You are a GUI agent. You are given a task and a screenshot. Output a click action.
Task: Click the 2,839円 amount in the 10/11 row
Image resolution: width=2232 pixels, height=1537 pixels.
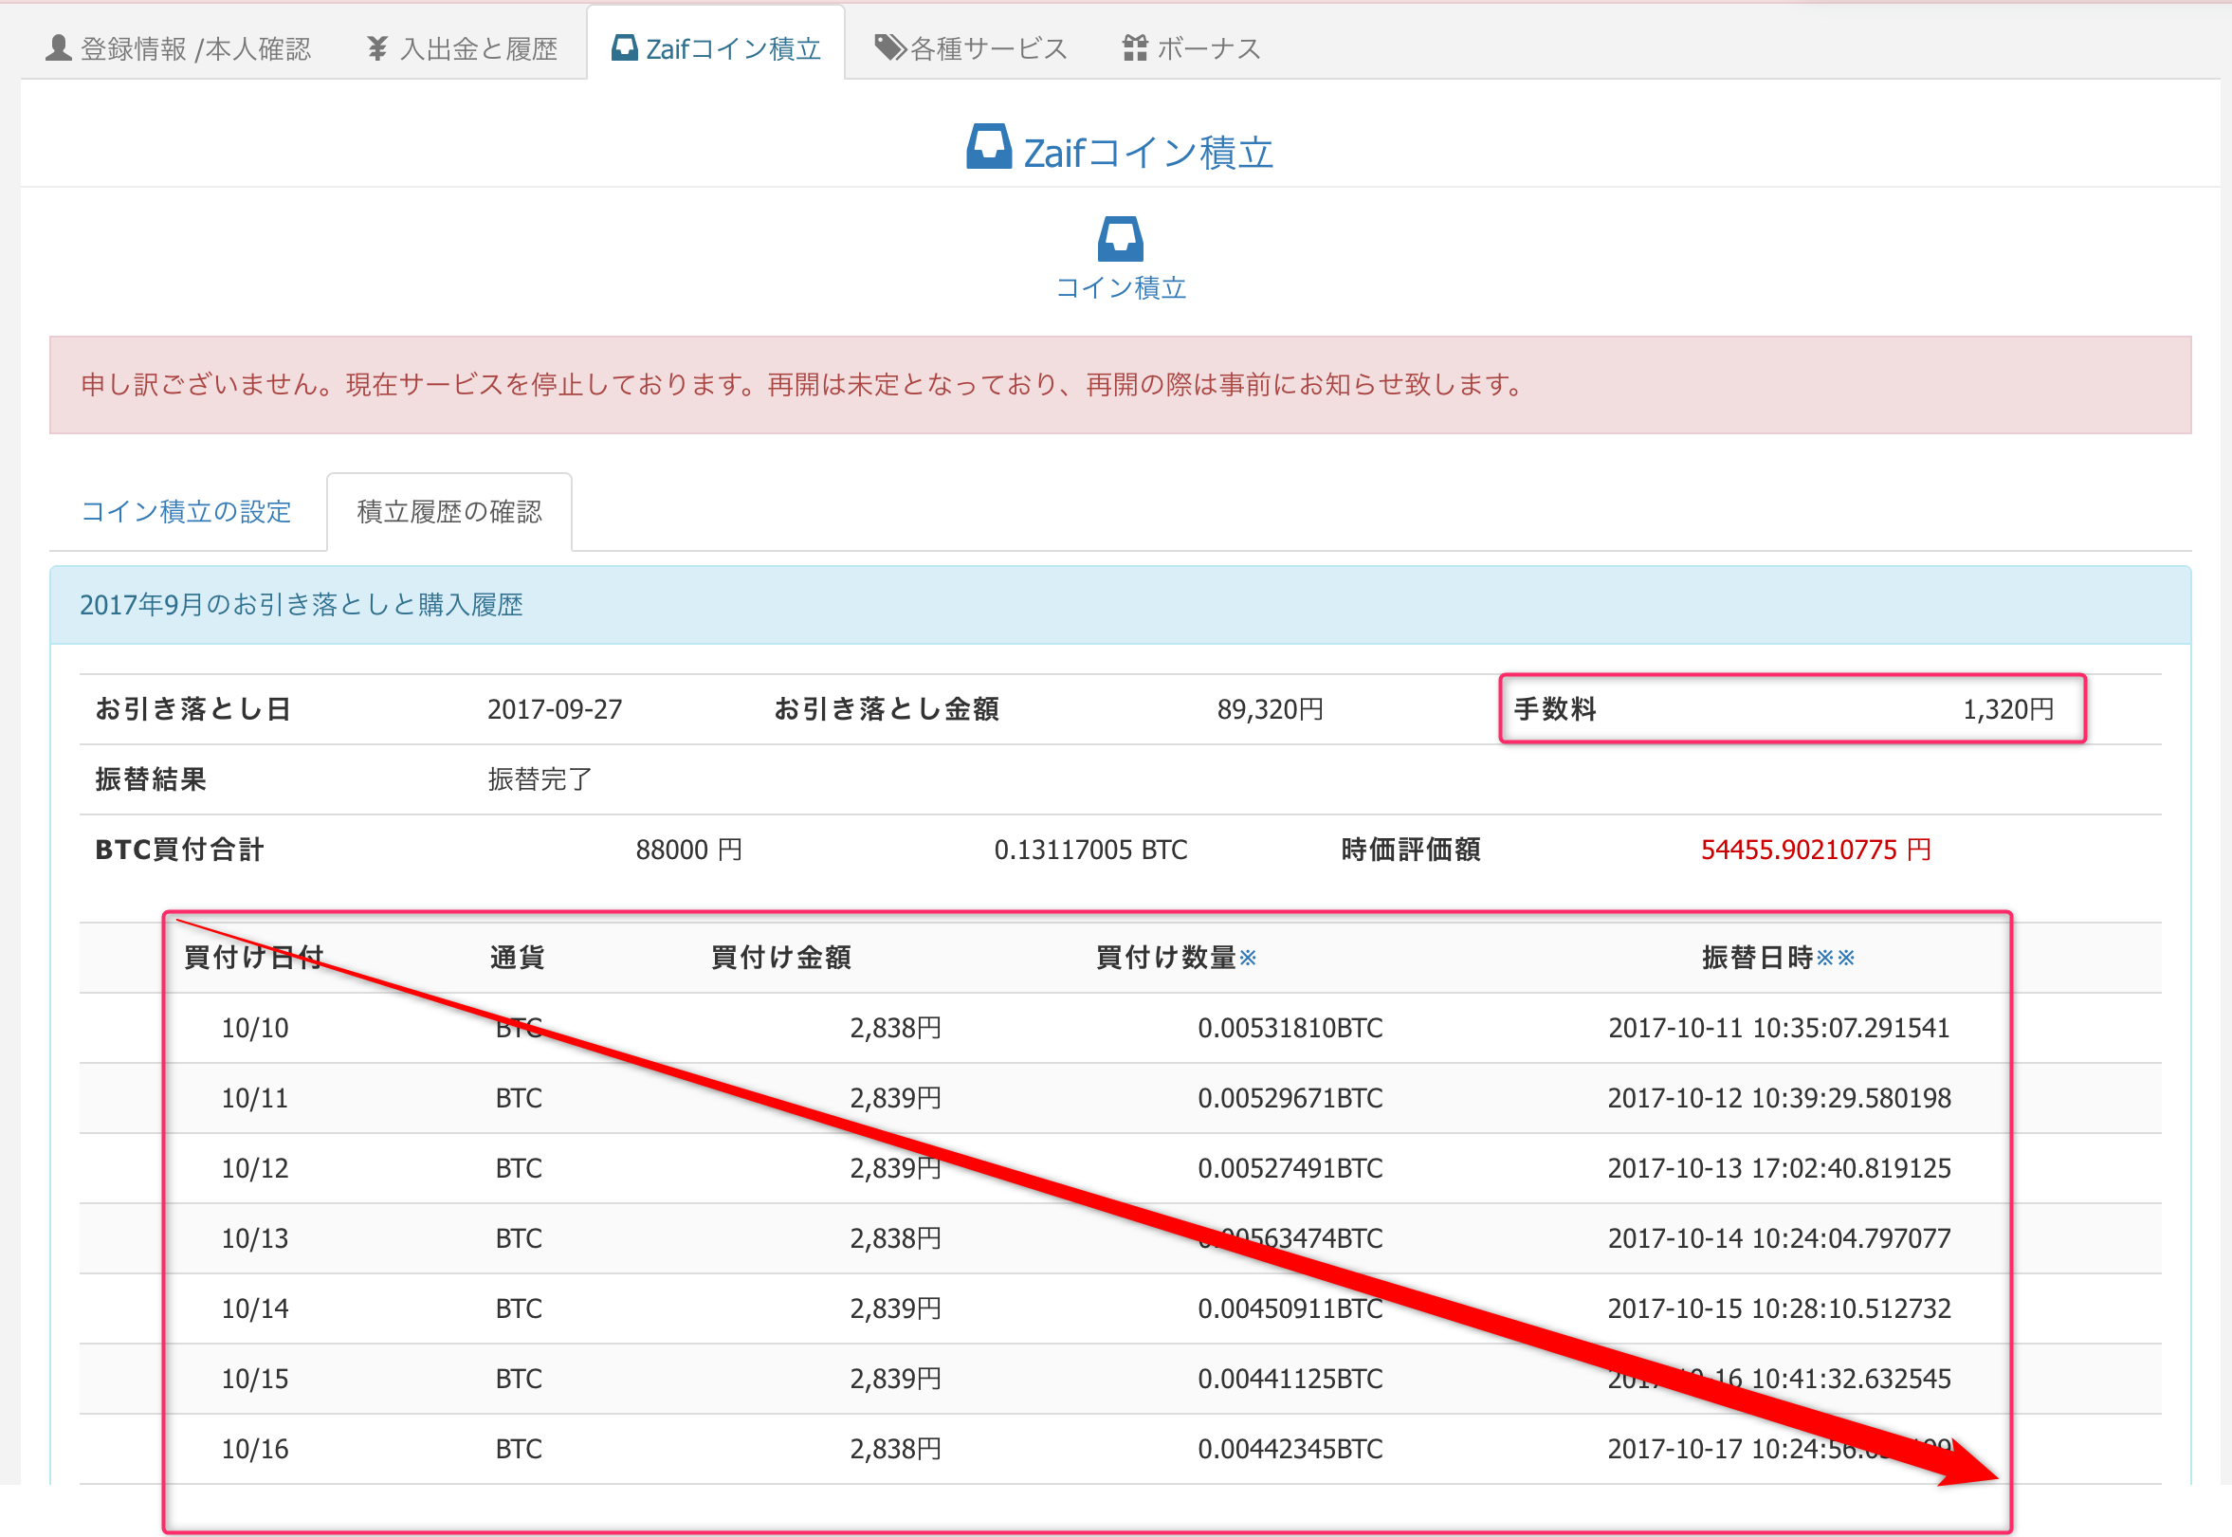pyautogui.click(x=895, y=1098)
